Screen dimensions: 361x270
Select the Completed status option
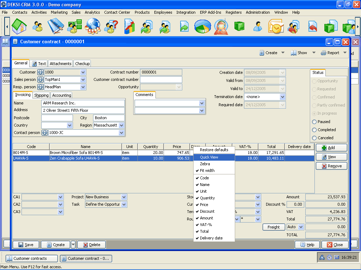click(314, 130)
